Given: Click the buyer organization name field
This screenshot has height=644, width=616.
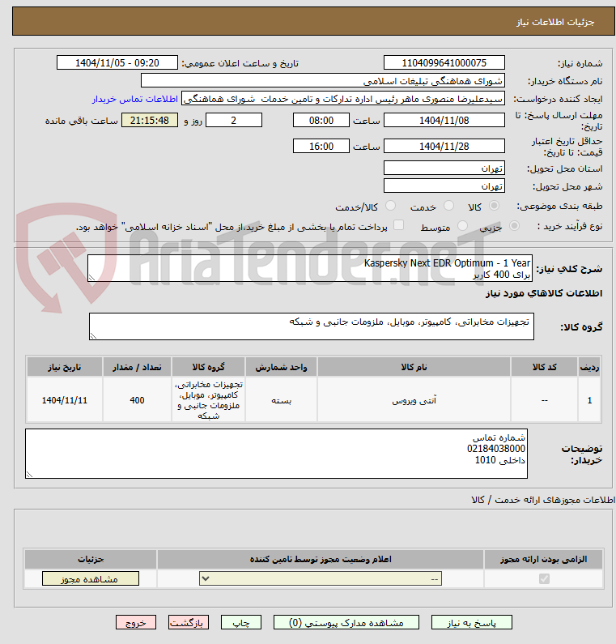Looking at the screenshot, I should 322,80.
